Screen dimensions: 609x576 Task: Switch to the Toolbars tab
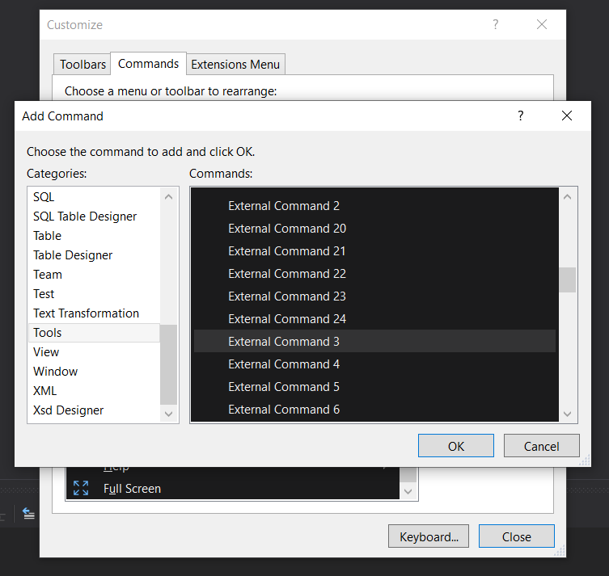click(82, 64)
